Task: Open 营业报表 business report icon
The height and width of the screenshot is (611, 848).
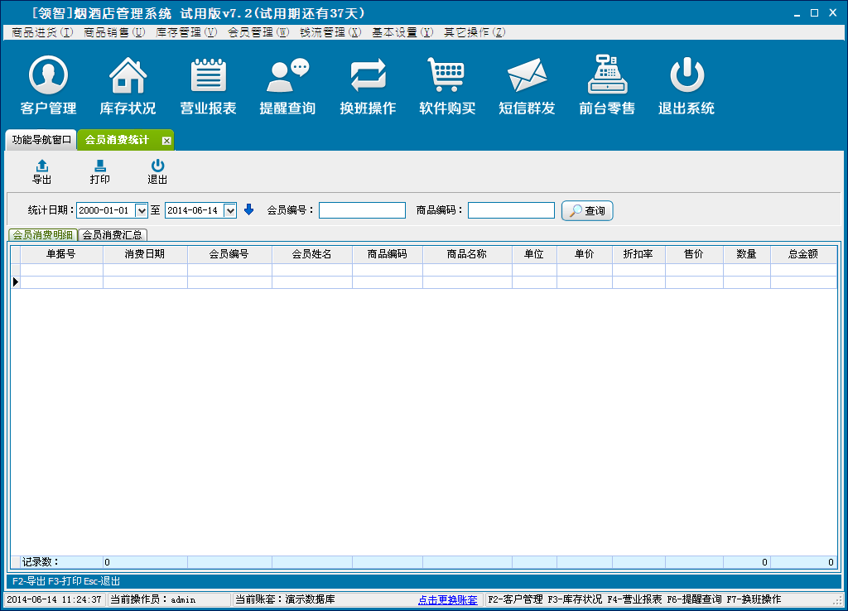Action: coord(208,76)
